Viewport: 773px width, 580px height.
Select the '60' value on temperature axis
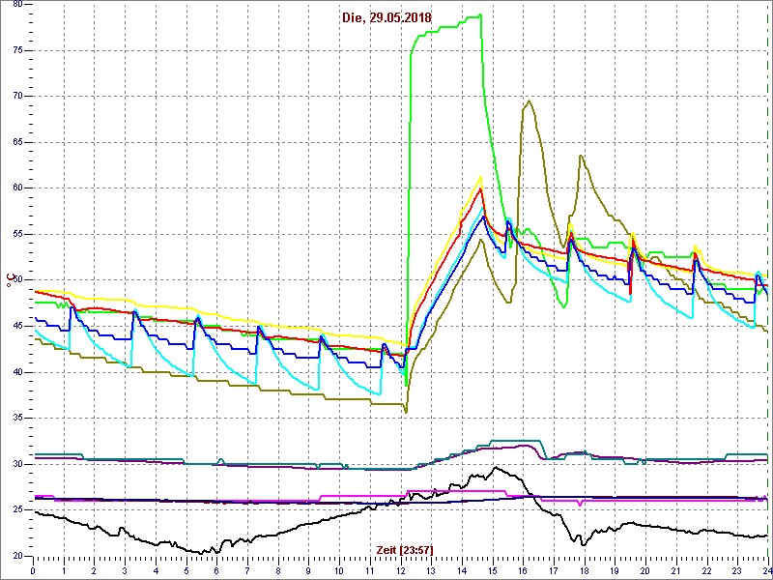point(16,188)
